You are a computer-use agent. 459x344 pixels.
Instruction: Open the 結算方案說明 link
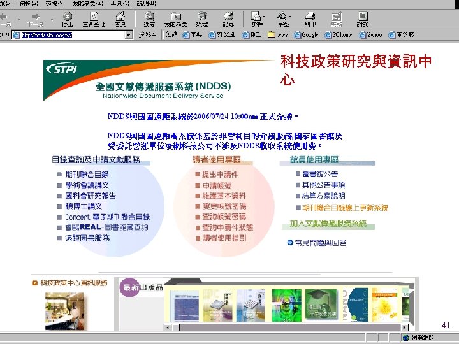(323, 196)
